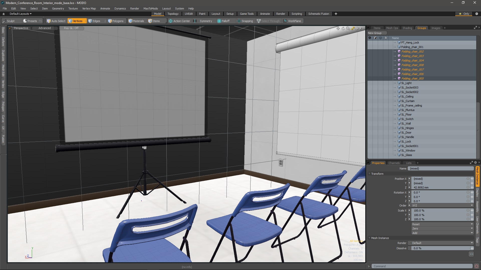Image resolution: width=481 pixels, height=270 pixels.
Task: Click the command record button
Action: click(476, 266)
